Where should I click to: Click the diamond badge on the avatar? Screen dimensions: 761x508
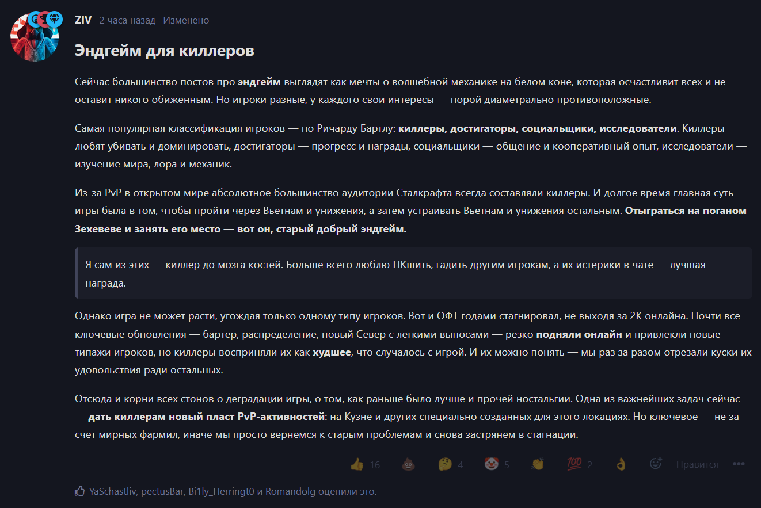click(x=55, y=19)
